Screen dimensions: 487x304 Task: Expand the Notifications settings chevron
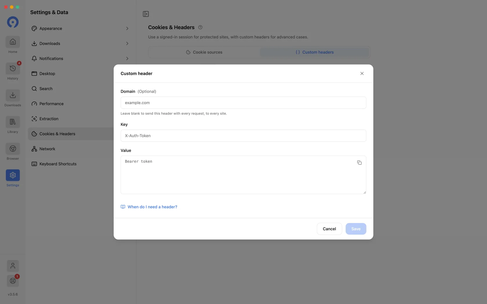tap(127, 58)
